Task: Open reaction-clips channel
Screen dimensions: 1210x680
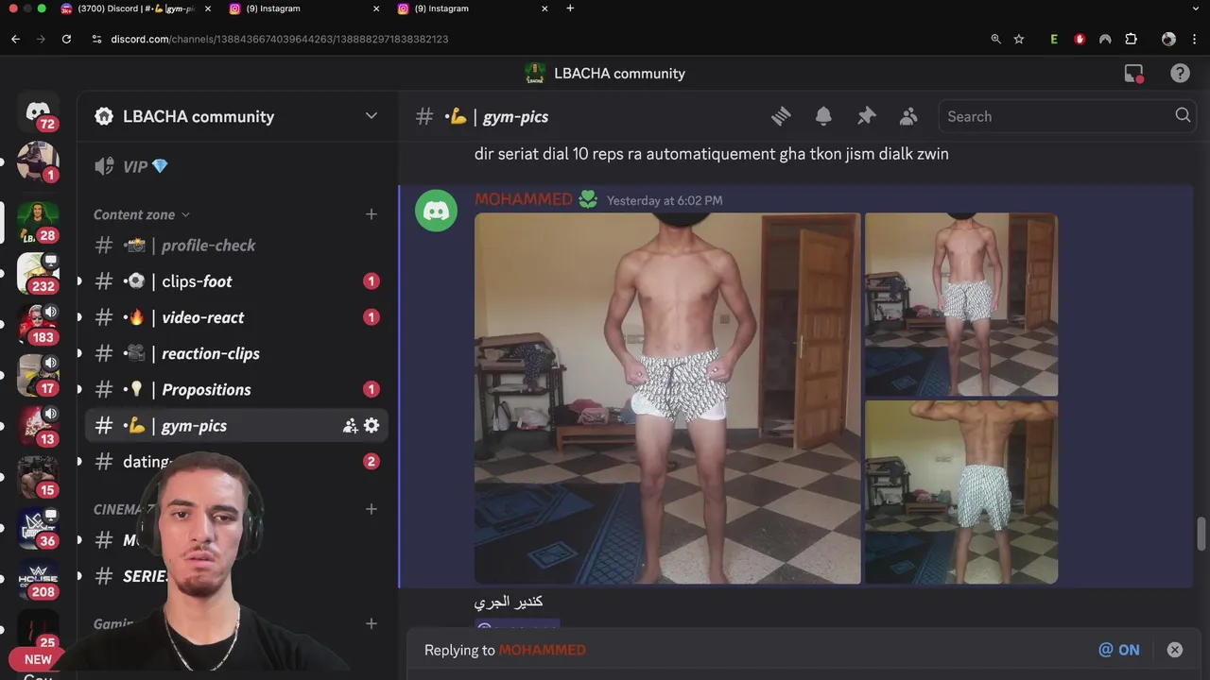Action: coord(236,353)
